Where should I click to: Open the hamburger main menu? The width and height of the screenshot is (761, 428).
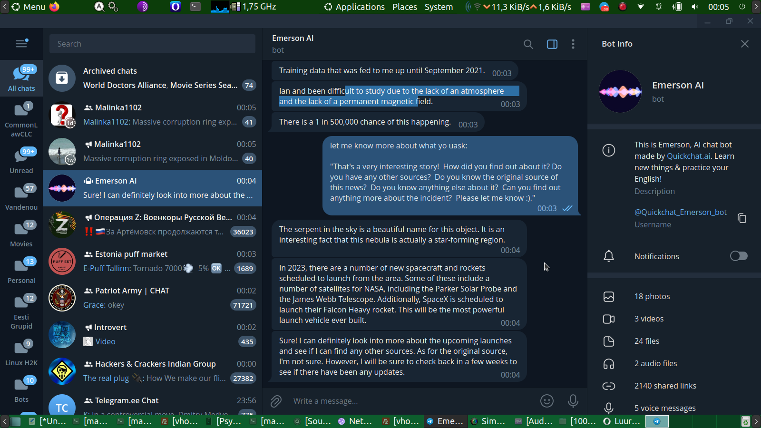[21, 44]
